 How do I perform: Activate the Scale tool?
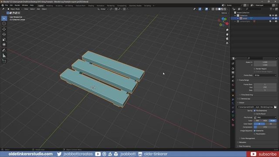[4, 39]
